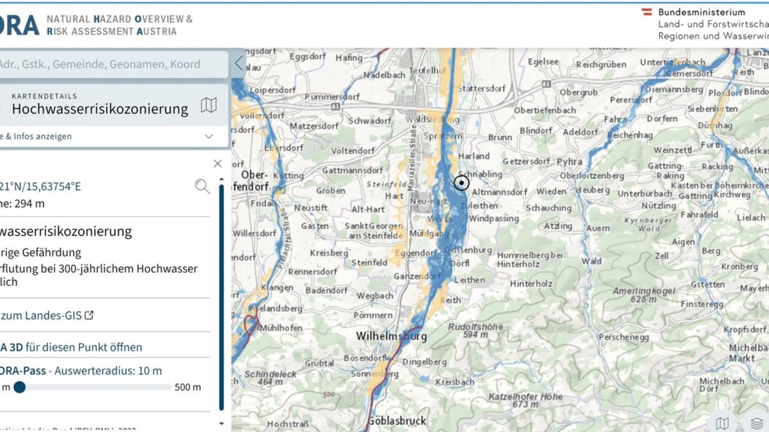Click the magnifier icon in the info panel

[203, 186]
